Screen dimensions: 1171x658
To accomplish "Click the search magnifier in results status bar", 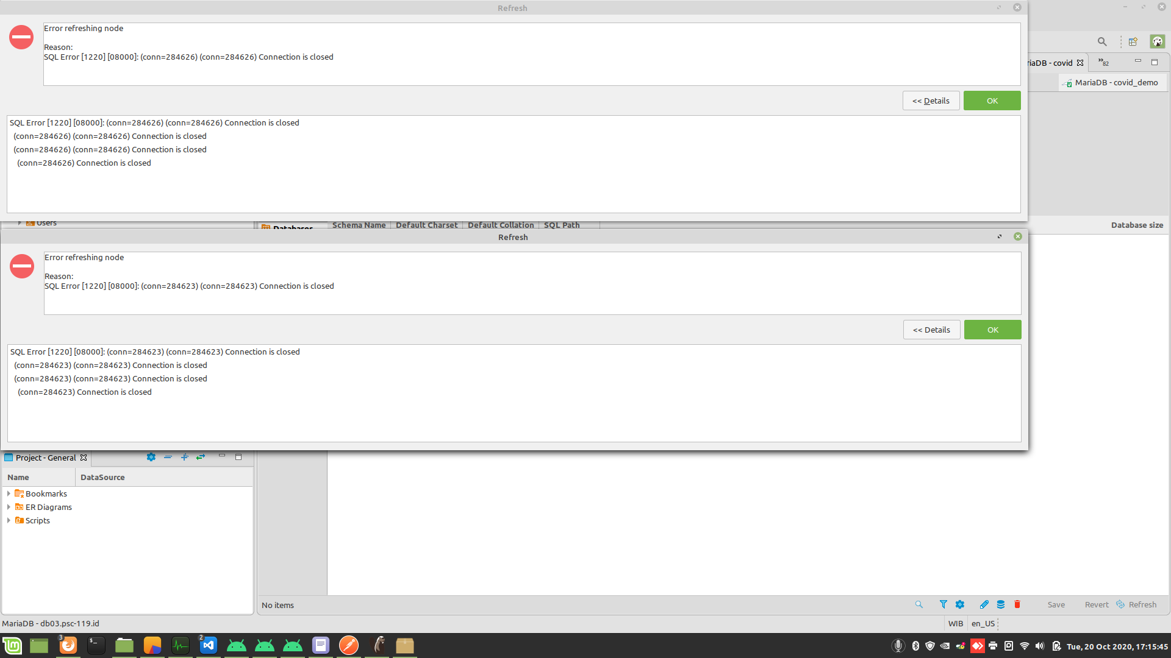I will [x=919, y=604].
